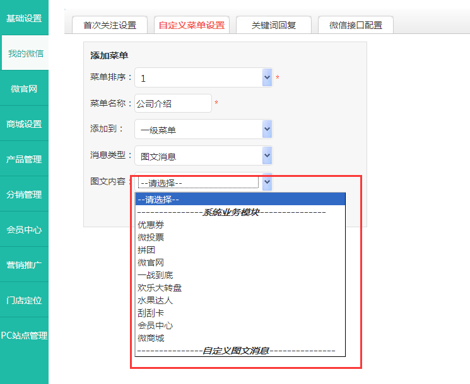Open the 菜单排序 dropdown arrow

click(x=267, y=77)
